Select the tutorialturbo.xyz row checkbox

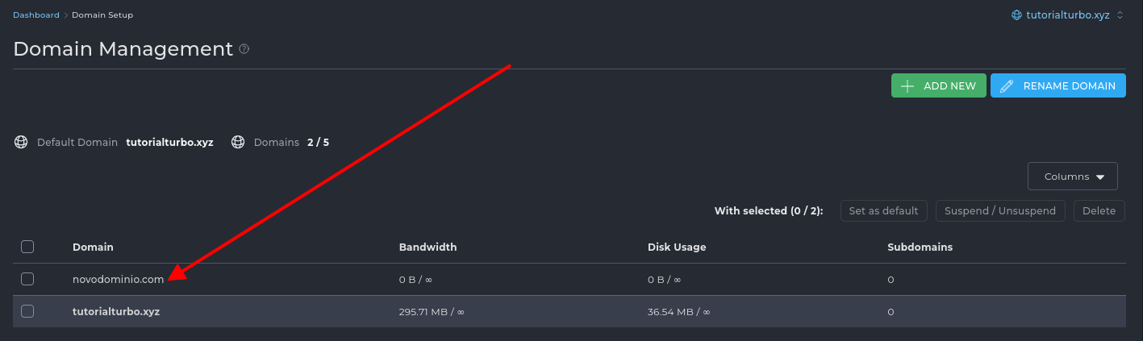pyautogui.click(x=27, y=311)
